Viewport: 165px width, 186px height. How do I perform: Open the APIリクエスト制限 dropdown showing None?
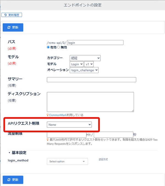click(x=69, y=124)
